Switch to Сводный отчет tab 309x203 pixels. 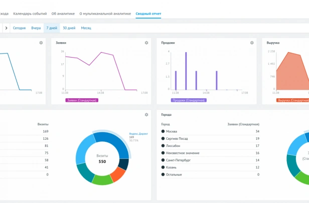pos(148,14)
